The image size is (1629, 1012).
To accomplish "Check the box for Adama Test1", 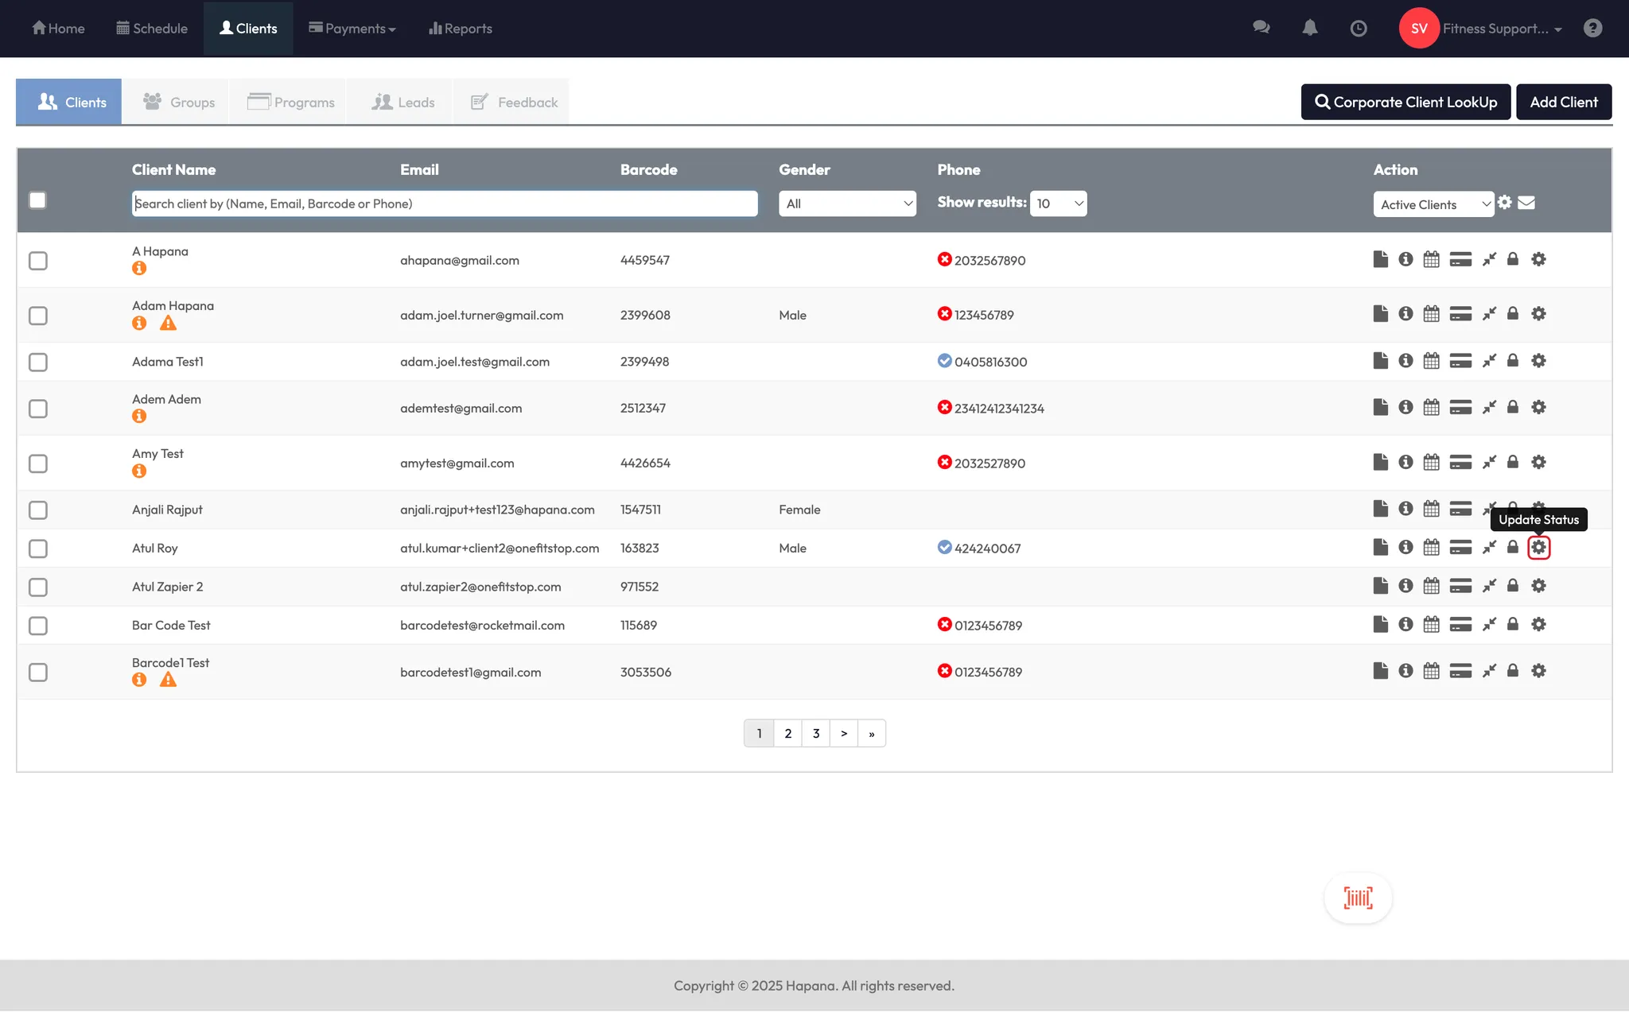I will pyautogui.click(x=38, y=363).
